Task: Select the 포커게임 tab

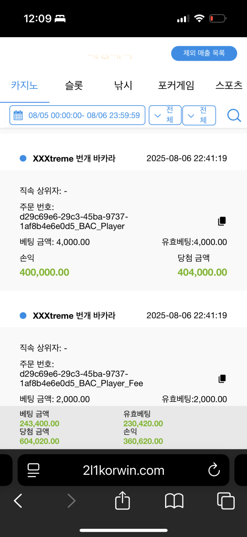Action: [x=176, y=85]
